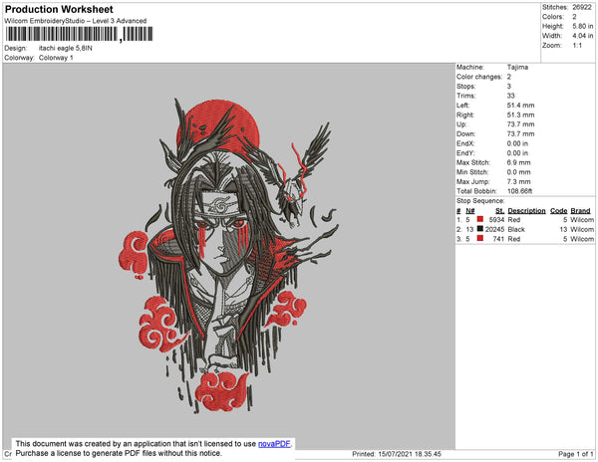The height and width of the screenshot is (462, 598).
Task: Select the Height value 5.80 in
Action: pyautogui.click(x=582, y=26)
